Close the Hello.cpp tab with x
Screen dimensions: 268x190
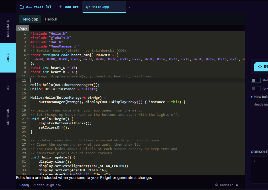(129, 7)
